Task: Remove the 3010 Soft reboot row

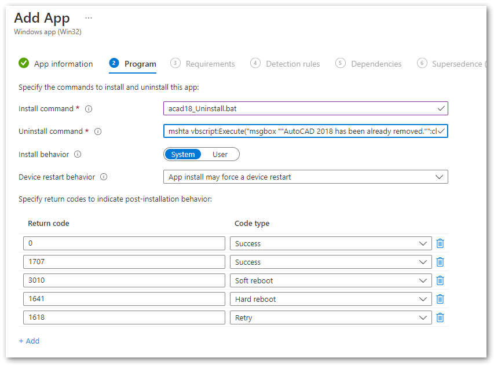Action: click(x=440, y=280)
